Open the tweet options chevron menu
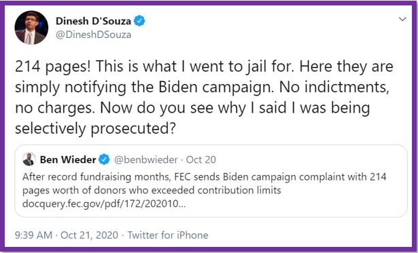The width and height of the screenshot is (418, 253). coord(402,19)
